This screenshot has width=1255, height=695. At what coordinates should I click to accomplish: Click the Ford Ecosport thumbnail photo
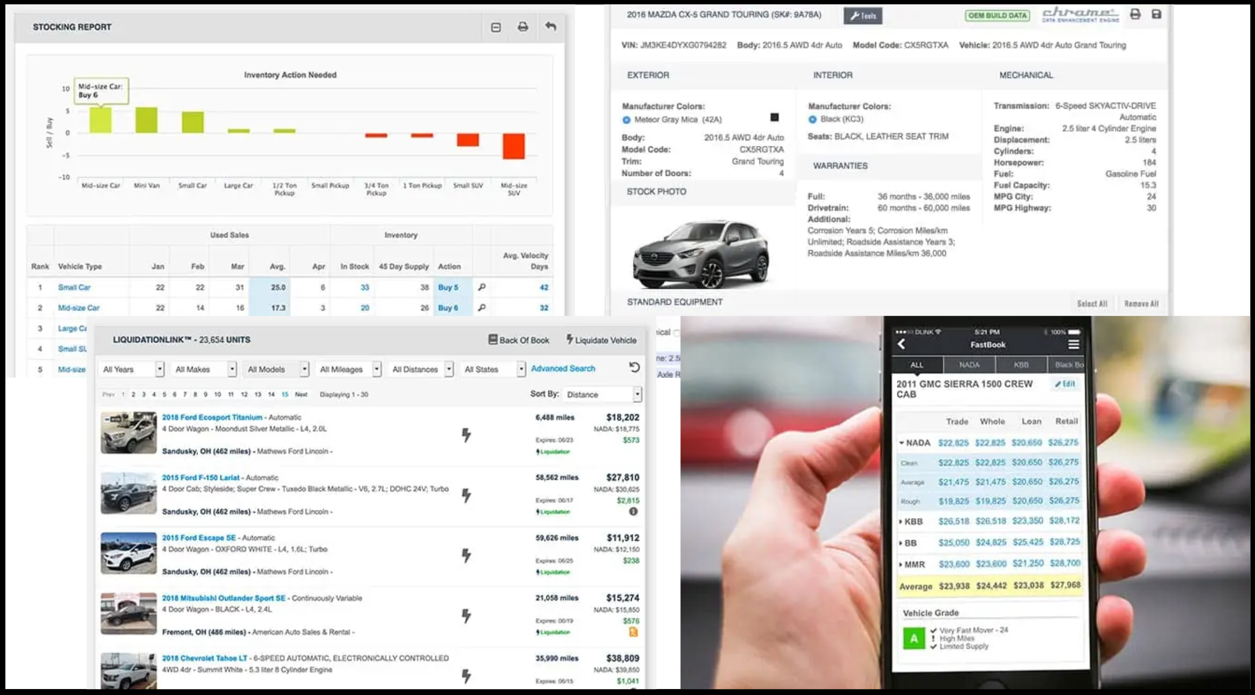tap(128, 432)
